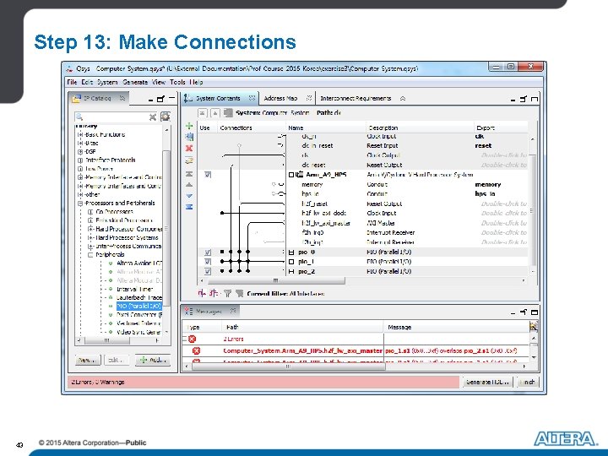Click the Move down blue arrow icon

point(189,196)
